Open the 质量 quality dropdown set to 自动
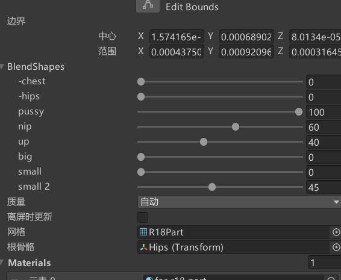Viewport: 341px width, 280px height. pos(239,202)
